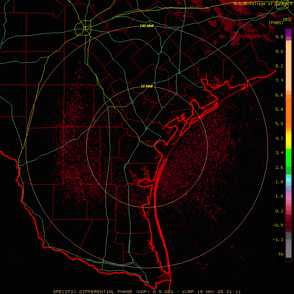Viewport: 294px width, 294px height.
Task: Select the 8.2 value on the color scale
Action: [x=279, y=66]
